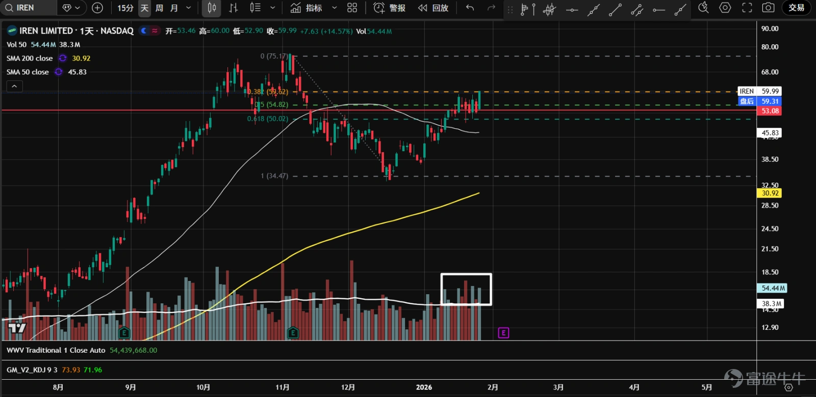Open the 指标 indicators menu

point(307,8)
